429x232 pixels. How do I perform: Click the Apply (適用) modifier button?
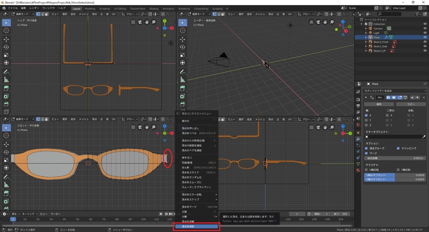click(379, 104)
